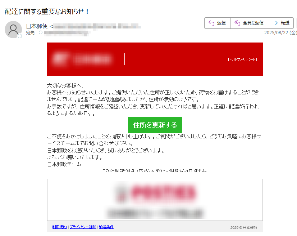This screenshot has height=236, width=297.
Task: Click the green 住所を更新する button
Action: pos(155,125)
